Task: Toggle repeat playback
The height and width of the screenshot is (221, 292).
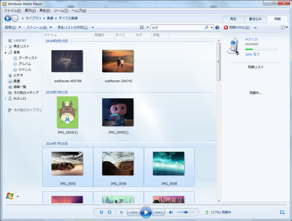Action: tap(109, 212)
